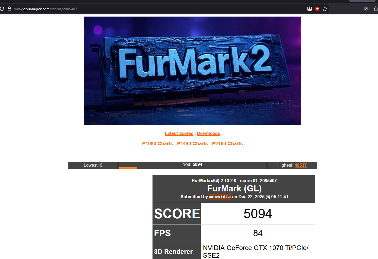Click the score value 5094 cell

point(258,214)
